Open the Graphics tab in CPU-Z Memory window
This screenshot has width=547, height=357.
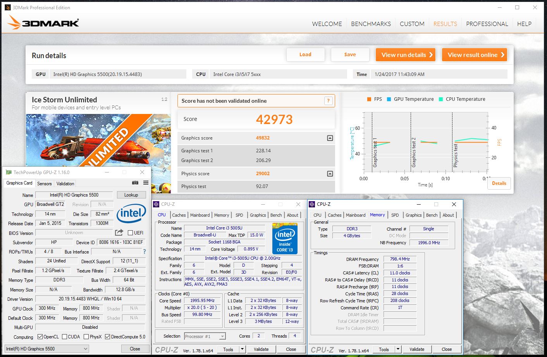(414, 215)
